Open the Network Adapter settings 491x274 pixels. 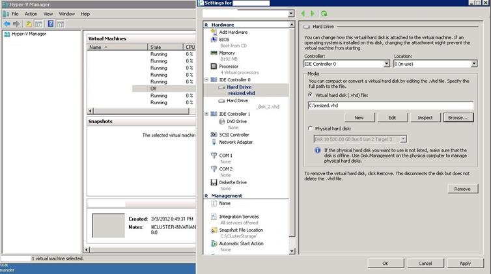pyautogui.click(x=236, y=141)
